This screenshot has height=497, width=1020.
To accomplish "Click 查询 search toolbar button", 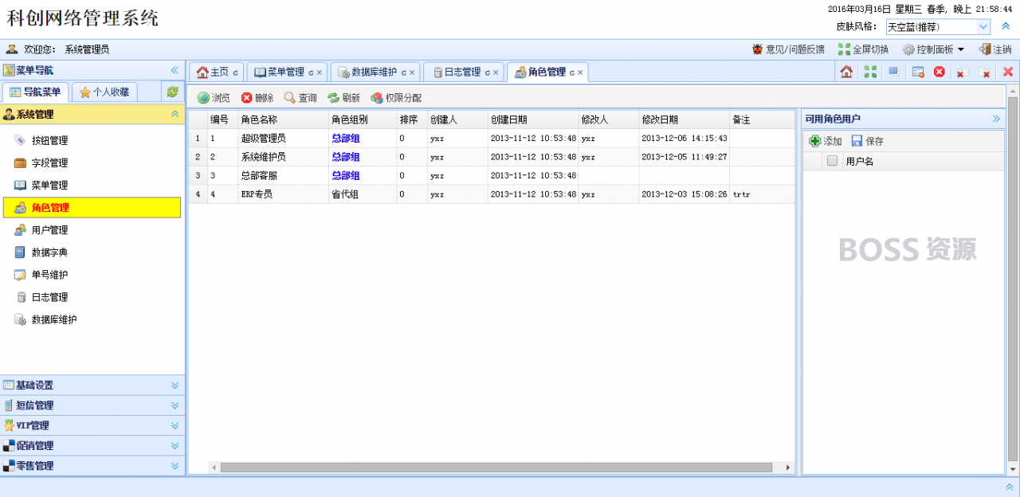I will point(300,98).
